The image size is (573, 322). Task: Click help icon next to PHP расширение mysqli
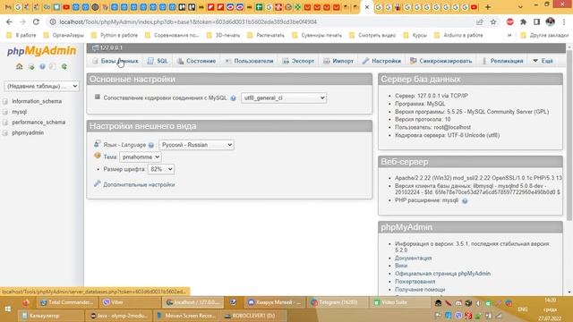pyautogui.click(x=465, y=200)
